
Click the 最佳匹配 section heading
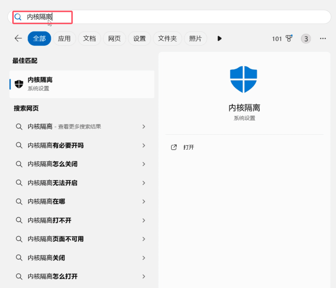click(25, 61)
